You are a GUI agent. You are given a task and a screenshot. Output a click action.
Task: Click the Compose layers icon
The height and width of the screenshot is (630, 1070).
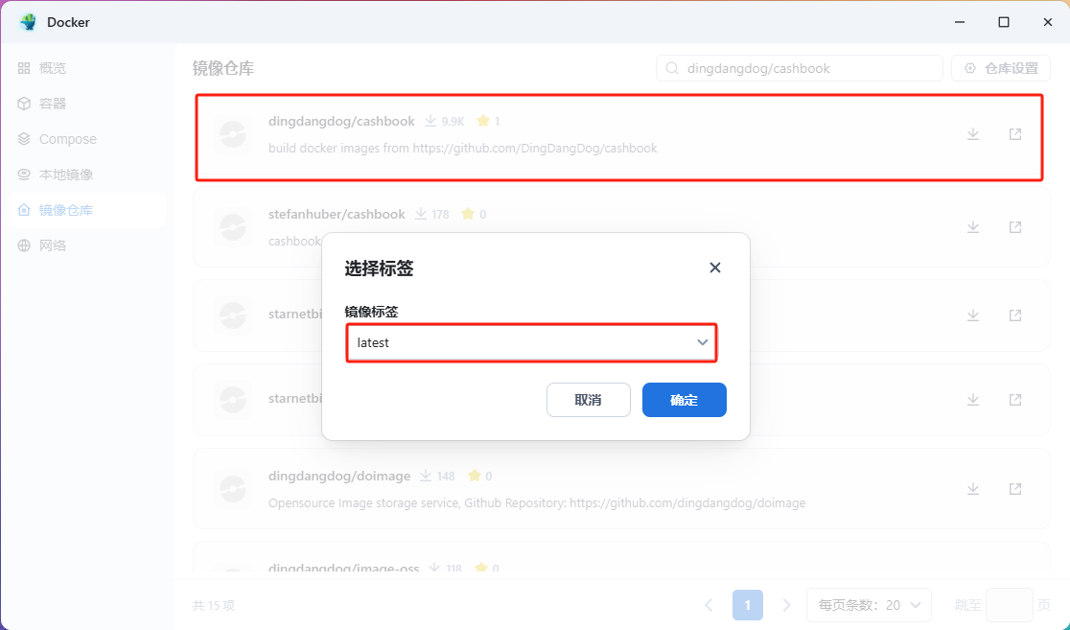[x=24, y=139]
